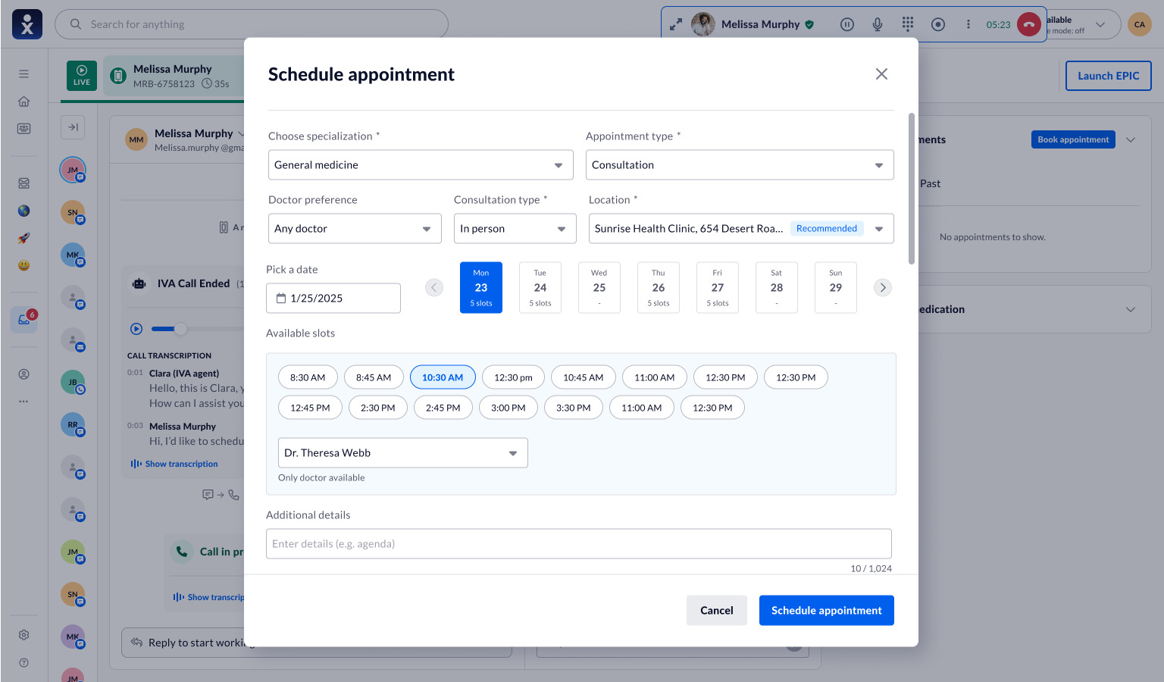
Task: Collapse the Appointments section chevron
Action: tap(1131, 139)
